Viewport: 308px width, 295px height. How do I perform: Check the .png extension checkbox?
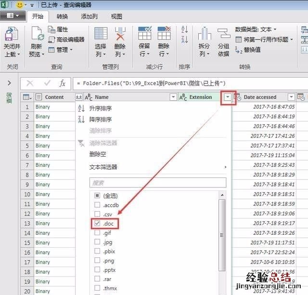[97, 260]
